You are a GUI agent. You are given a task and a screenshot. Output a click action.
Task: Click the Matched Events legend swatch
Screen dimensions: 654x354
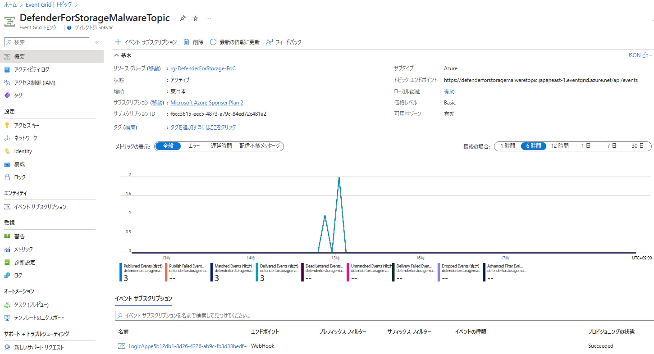212,273
